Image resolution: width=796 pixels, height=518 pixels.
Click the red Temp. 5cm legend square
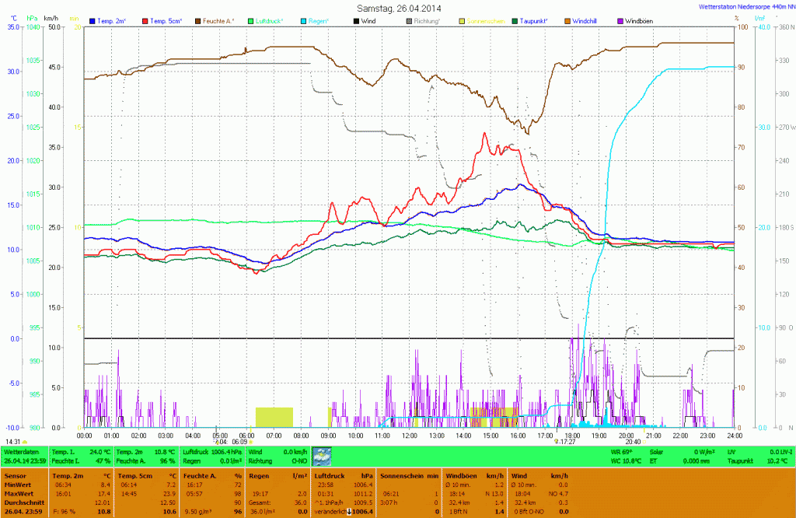pyautogui.click(x=144, y=20)
